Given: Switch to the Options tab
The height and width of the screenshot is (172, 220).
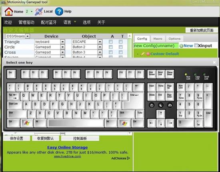Looking at the screenshot, I should pos(174,39).
